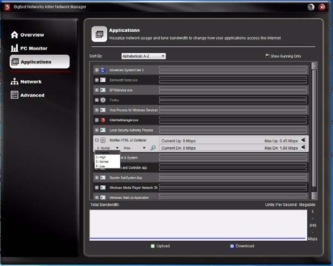Viewport: 333px width, 266px height.
Task: Click the Firefox application name
Action: (x=114, y=100)
